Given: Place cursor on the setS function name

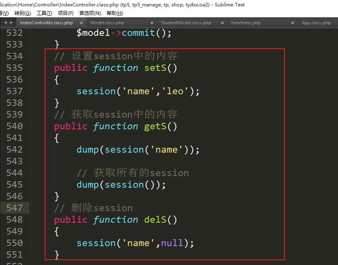Looking at the screenshot, I should 155,68.
